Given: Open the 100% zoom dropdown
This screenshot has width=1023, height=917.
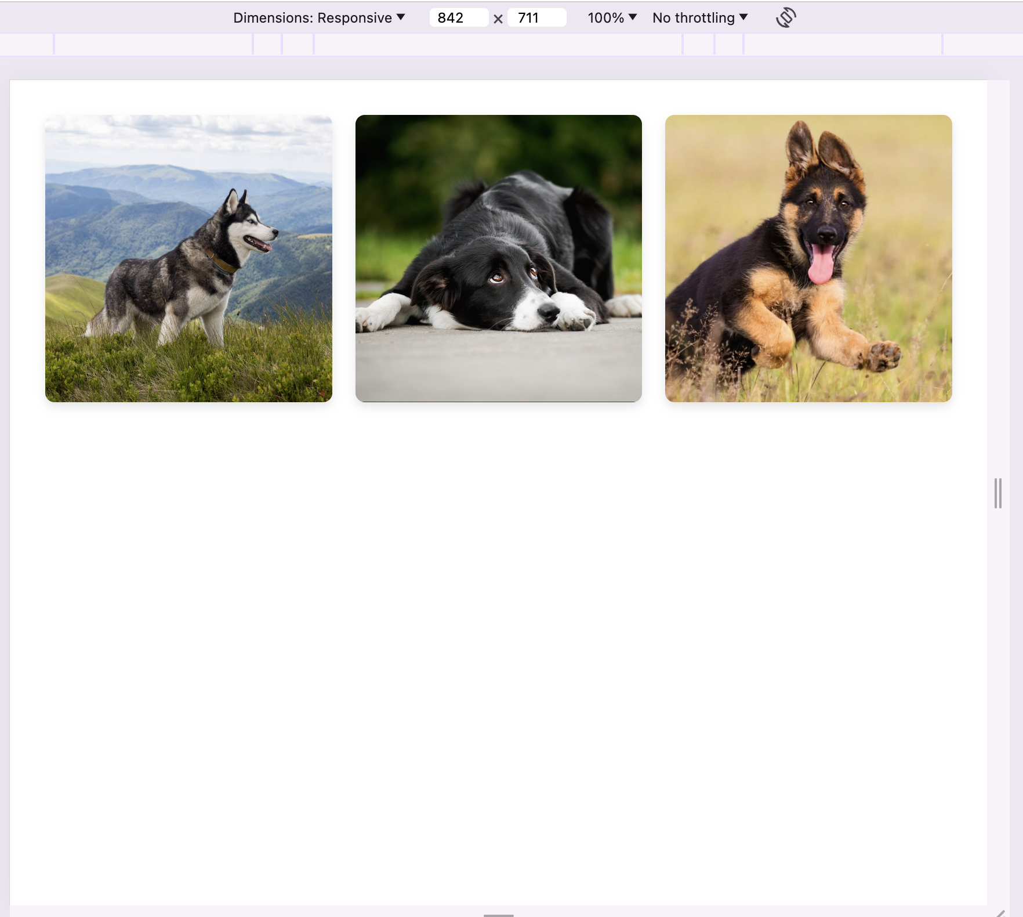Looking at the screenshot, I should pyautogui.click(x=612, y=18).
